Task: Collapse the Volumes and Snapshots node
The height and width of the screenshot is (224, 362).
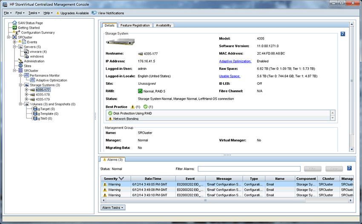Action: pos(20,104)
